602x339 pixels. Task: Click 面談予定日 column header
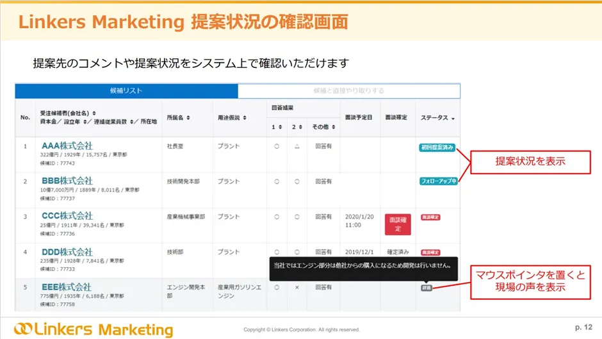359,117
